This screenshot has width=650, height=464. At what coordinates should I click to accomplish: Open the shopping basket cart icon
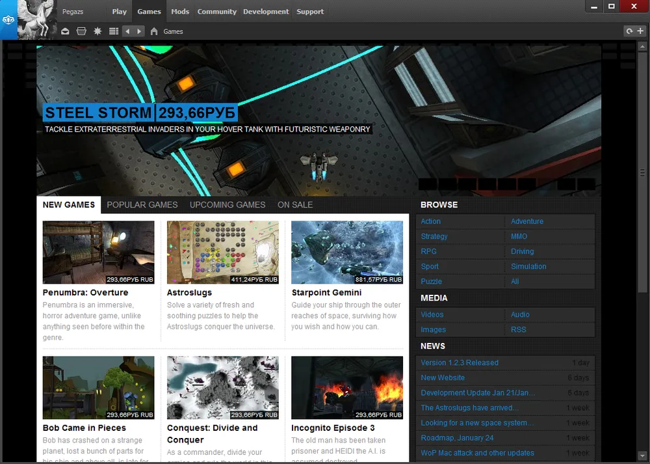coord(81,31)
